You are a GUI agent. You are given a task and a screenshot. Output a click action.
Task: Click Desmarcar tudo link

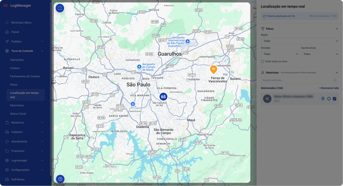329,88
